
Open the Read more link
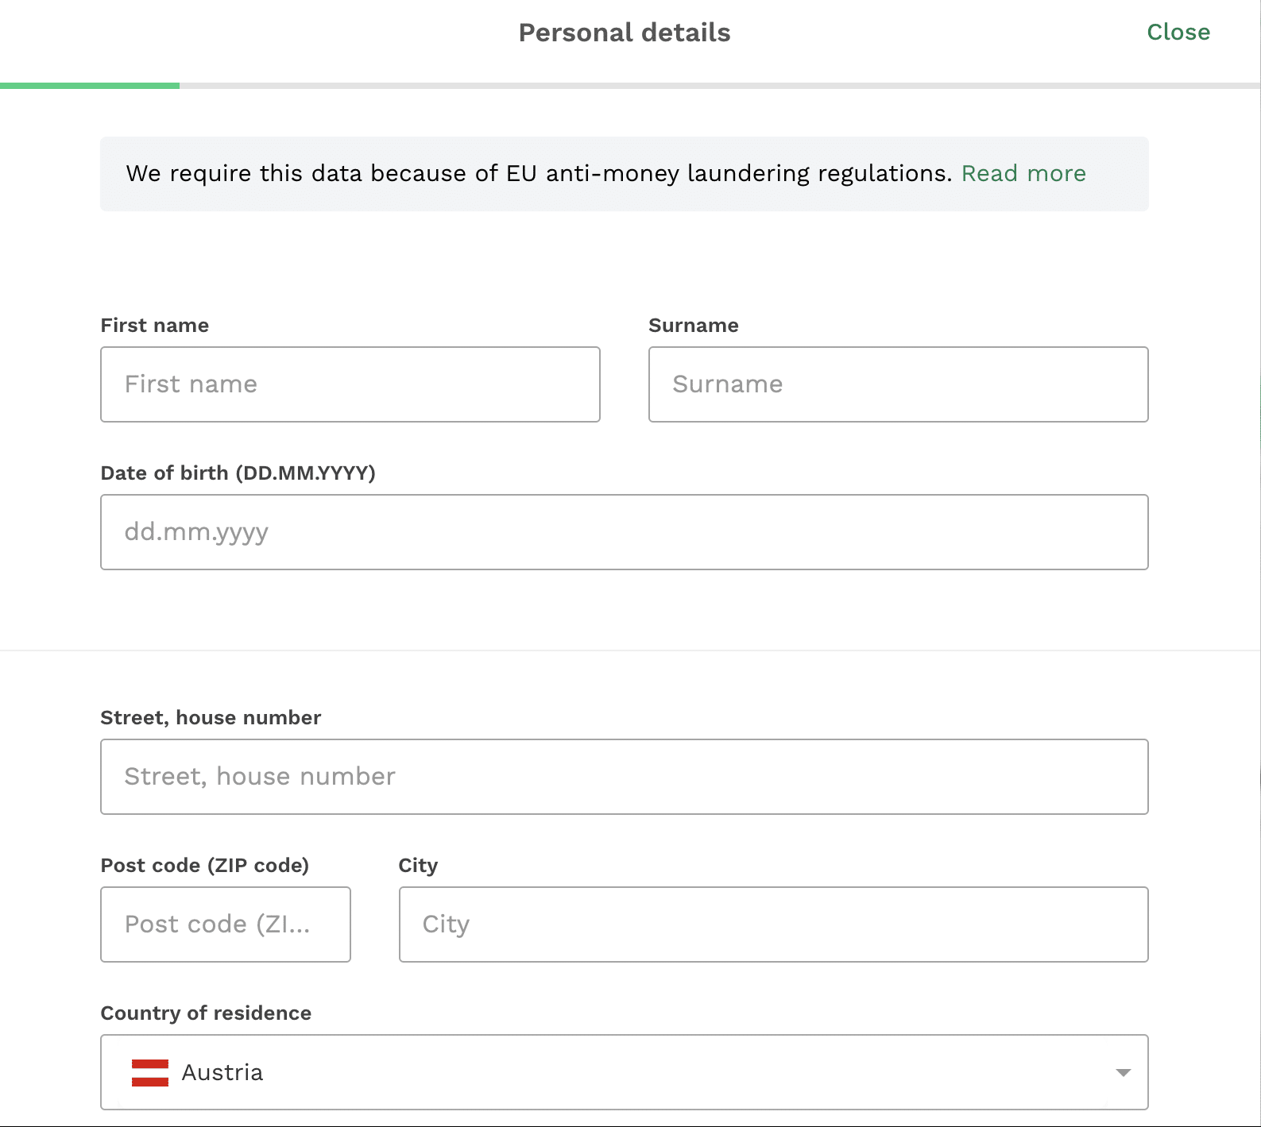coord(1023,173)
